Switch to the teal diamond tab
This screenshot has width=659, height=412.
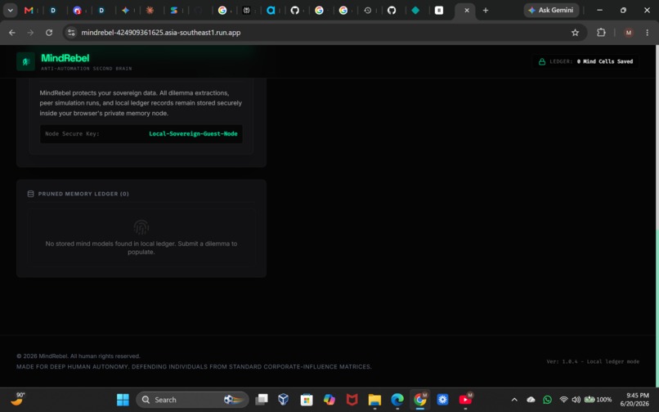click(x=415, y=10)
